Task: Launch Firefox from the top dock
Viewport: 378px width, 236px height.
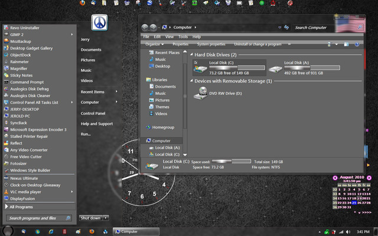Action: (x=83, y=3)
